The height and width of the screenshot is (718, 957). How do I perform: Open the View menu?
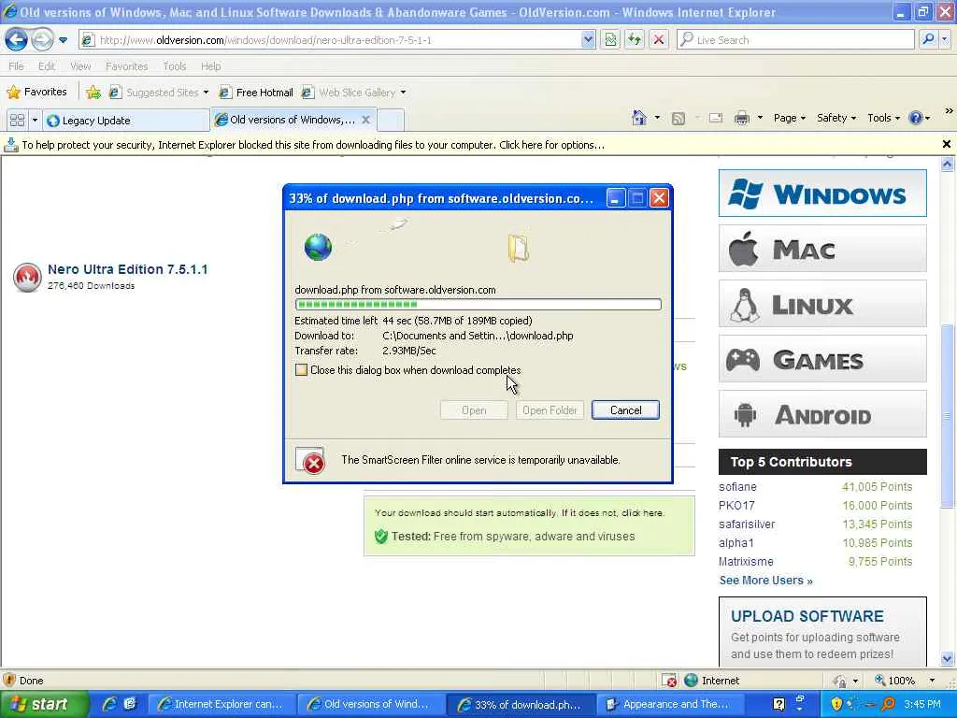tap(80, 66)
